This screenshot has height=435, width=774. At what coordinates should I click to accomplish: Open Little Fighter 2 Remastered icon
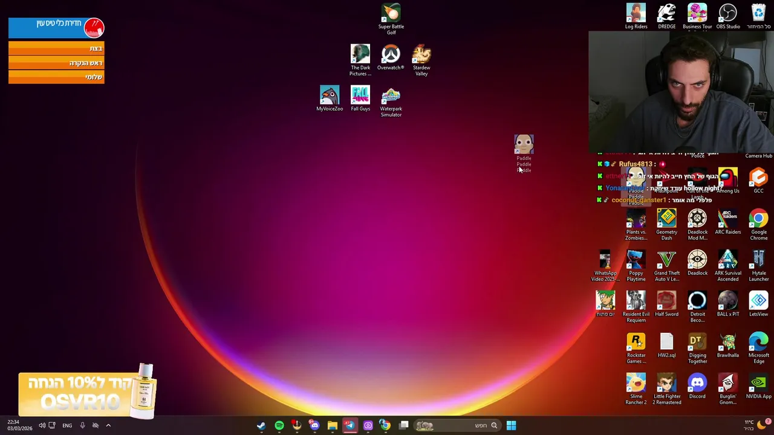(x=666, y=389)
